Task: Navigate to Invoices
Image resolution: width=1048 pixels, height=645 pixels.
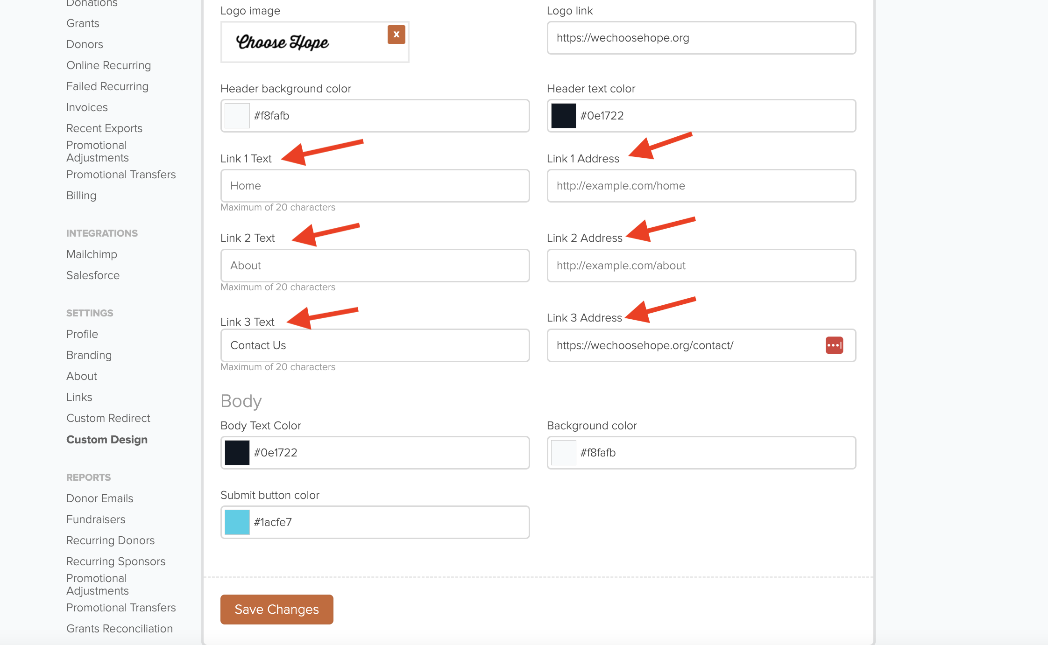Action: [x=87, y=107]
